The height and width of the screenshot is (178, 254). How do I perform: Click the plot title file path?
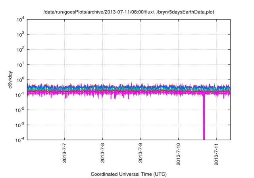(129, 12)
